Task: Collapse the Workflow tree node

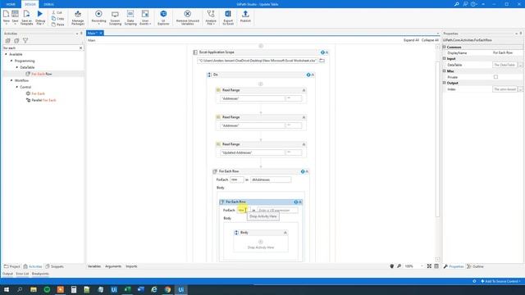Action: (11, 80)
